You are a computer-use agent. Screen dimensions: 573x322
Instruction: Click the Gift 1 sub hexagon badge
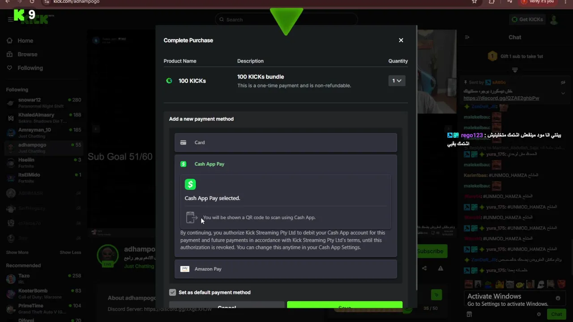492,56
